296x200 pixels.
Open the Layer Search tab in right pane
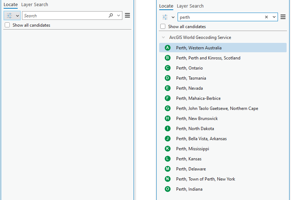(190, 6)
